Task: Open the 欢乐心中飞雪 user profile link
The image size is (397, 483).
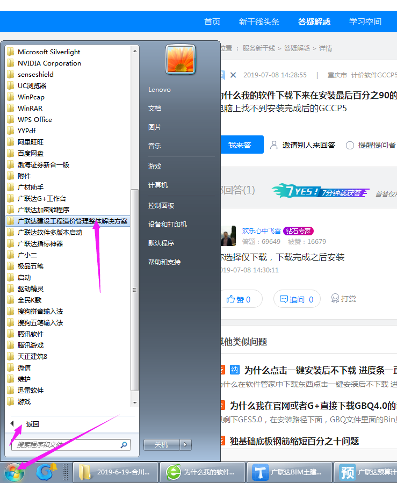Action: [261, 230]
